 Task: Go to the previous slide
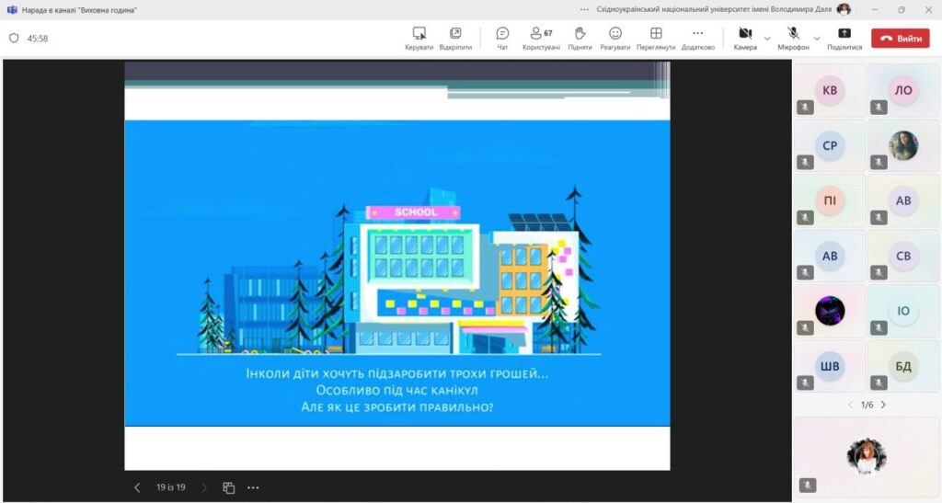tap(137, 487)
